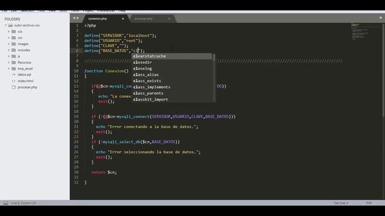Image resolution: width=385 pixels, height=216 pixels.
Task: Expand the tmp_excel folder arrow
Action: click(x=9, y=68)
